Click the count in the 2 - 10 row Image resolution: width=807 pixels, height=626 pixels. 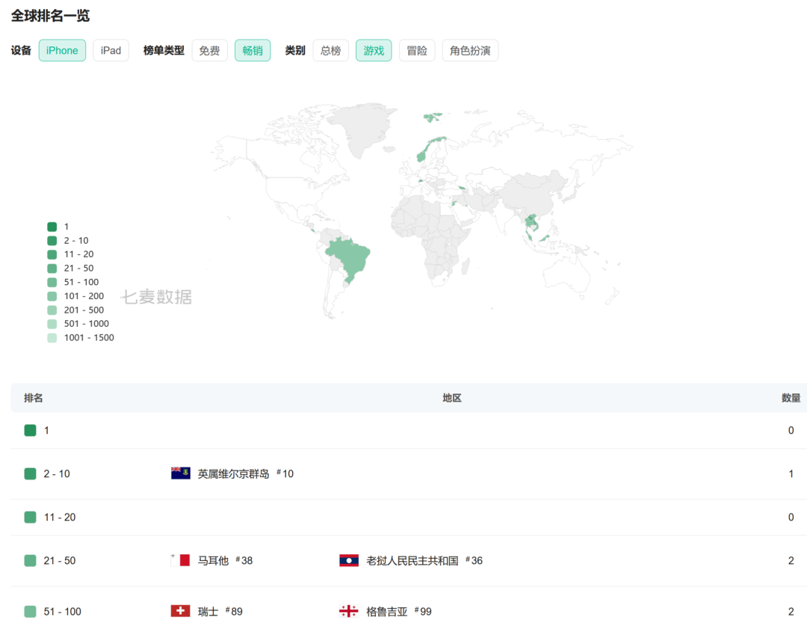[791, 473]
